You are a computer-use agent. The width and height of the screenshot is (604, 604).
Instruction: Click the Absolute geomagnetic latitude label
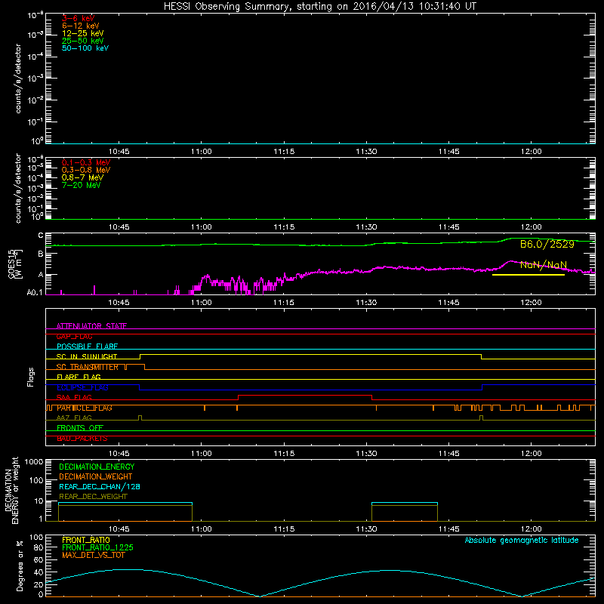tap(522, 541)
